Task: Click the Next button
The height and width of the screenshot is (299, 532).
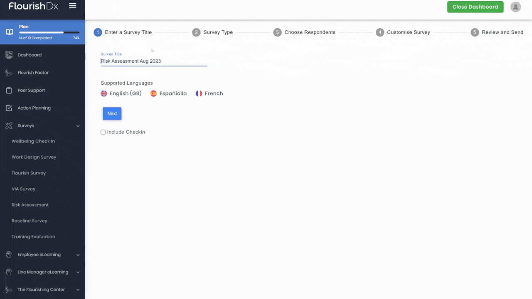Action: (112, 113)
